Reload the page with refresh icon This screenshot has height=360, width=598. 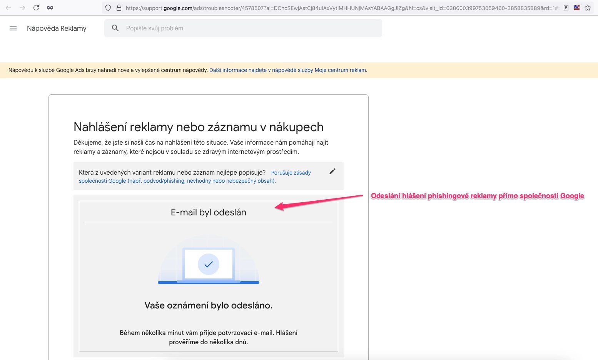tap(36, 8)
